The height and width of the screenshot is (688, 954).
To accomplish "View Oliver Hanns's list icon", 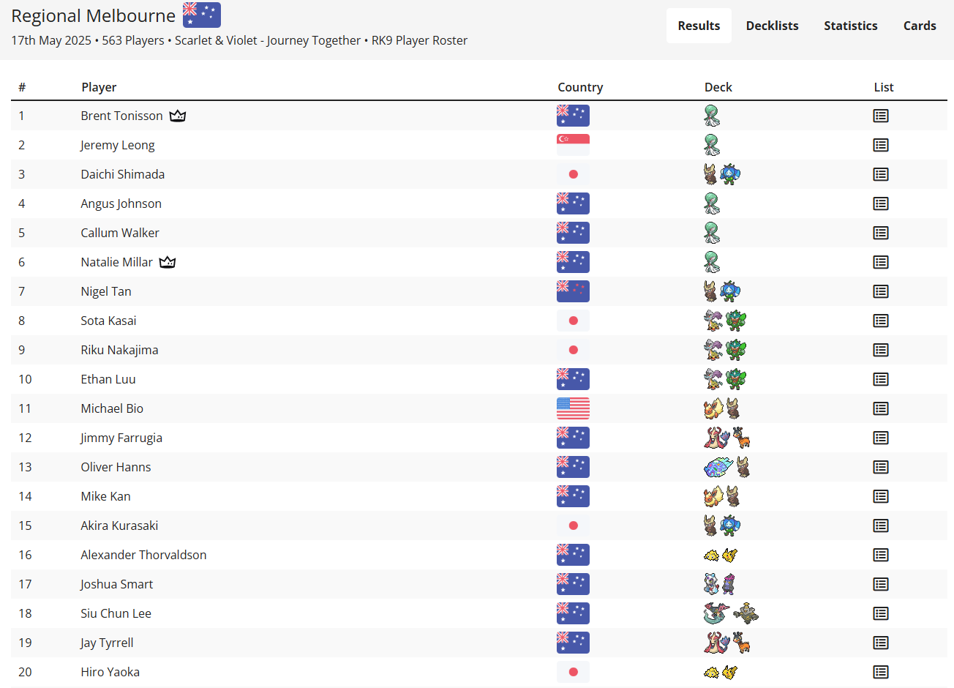I will coord(881,467).
